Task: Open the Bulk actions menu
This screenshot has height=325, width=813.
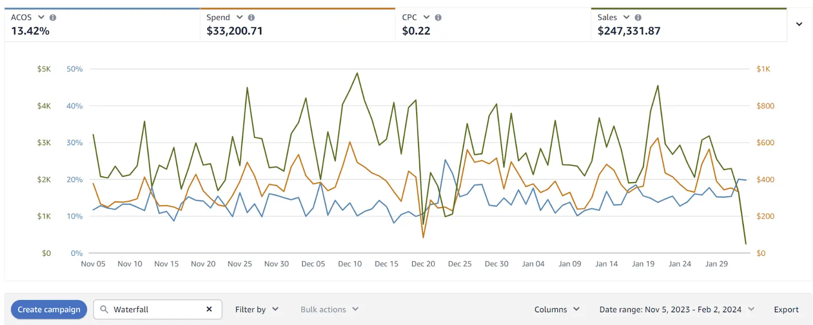Action: point(329,309)
